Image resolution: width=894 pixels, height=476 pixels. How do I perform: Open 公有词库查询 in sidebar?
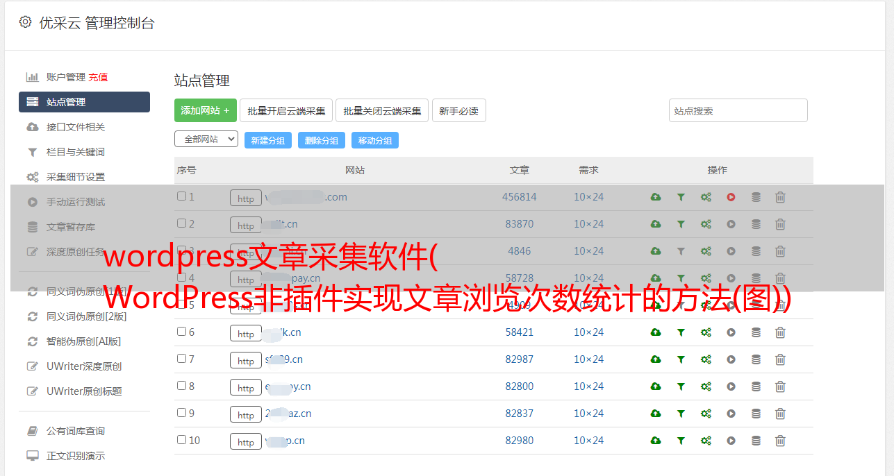76,431
